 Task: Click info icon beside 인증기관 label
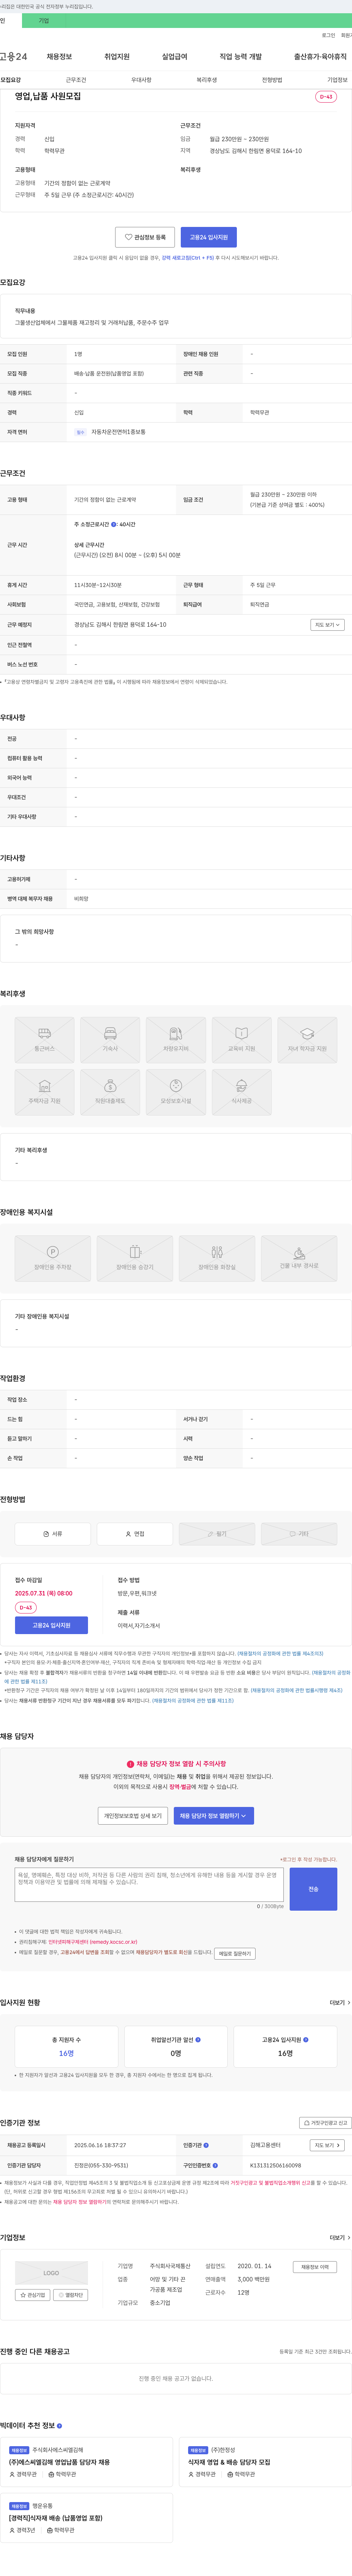[206, 2145]
